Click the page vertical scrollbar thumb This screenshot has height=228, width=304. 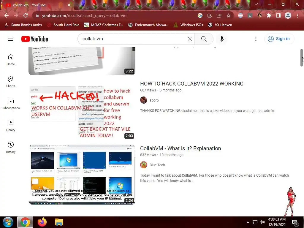[302, 58]
